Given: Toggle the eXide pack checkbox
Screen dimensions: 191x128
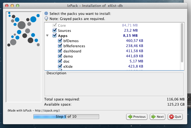Looking at the screenshot, I should [60, 66].
